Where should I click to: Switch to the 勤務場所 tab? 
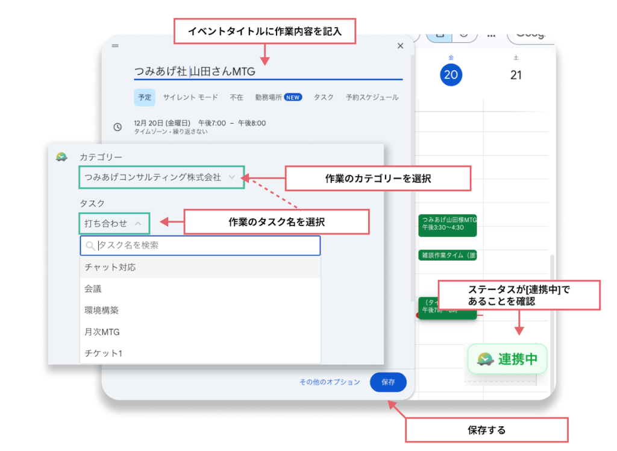coord(278,97)
